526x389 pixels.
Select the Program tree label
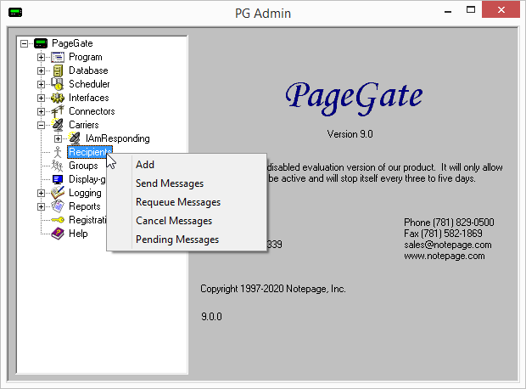pyautogui.click(x=86, y=57)
